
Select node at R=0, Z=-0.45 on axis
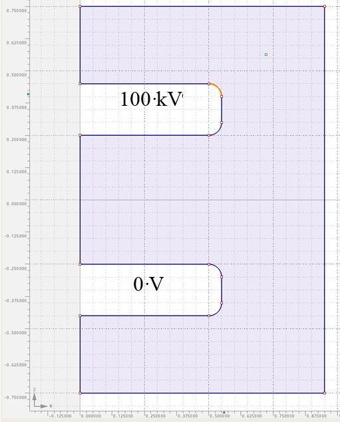coord(80,316)
